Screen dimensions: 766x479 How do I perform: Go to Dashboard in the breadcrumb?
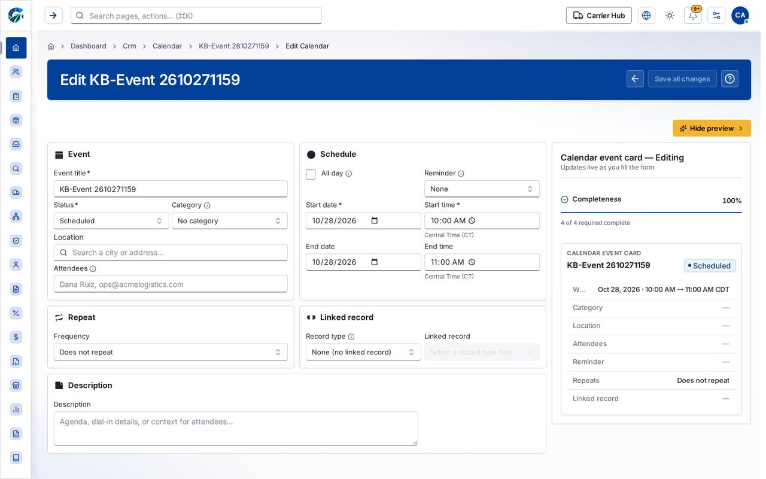point(89,46)
